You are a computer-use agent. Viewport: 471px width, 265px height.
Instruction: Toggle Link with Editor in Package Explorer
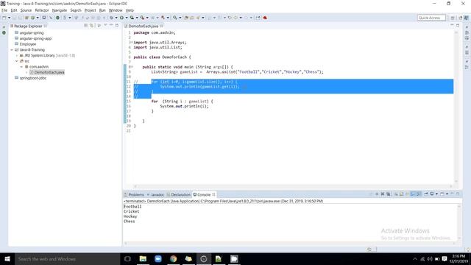click(91, 26)
